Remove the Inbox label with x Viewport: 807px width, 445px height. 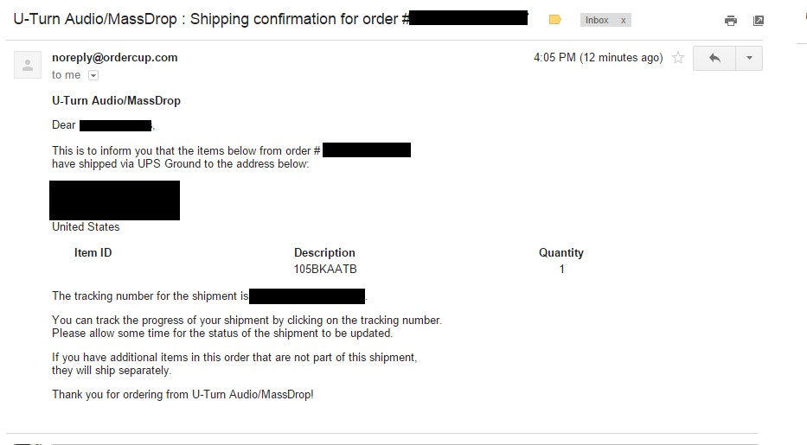pyautogui.click(x=623, y=20)
